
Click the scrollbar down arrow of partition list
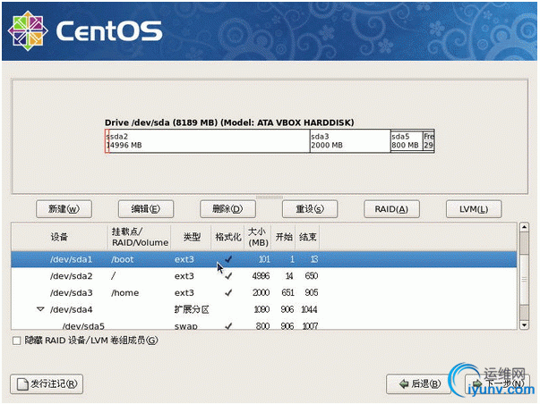(524, 325)
